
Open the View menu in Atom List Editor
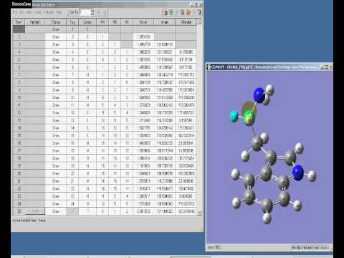(29, 12)
